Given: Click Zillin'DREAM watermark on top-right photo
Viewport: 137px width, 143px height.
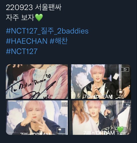Looking at the screenshot, I should click(x=98, y=97).
